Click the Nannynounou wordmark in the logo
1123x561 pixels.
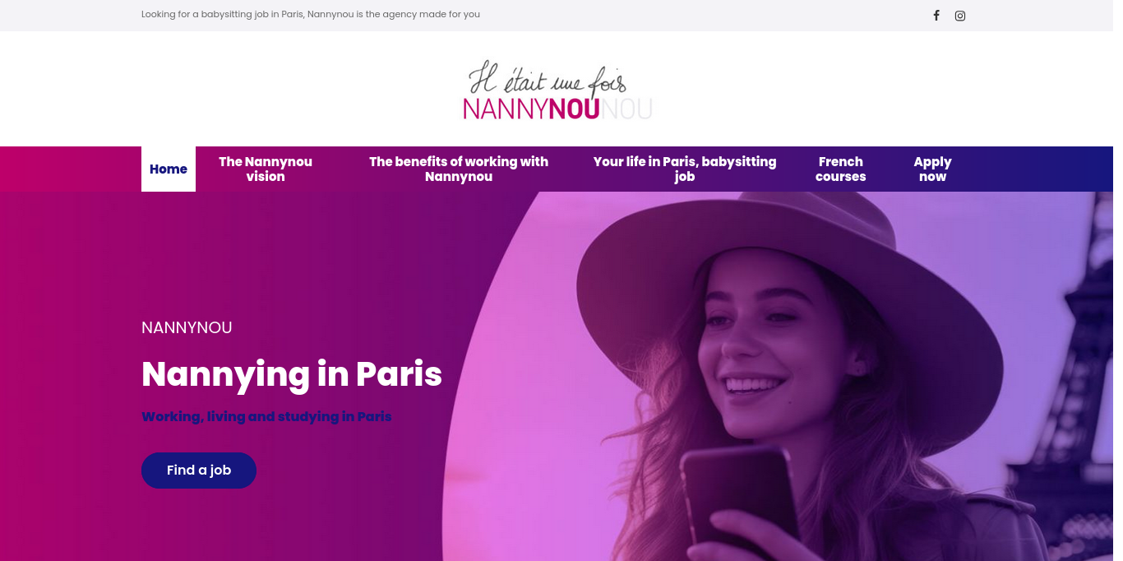(x=557, y=109)
